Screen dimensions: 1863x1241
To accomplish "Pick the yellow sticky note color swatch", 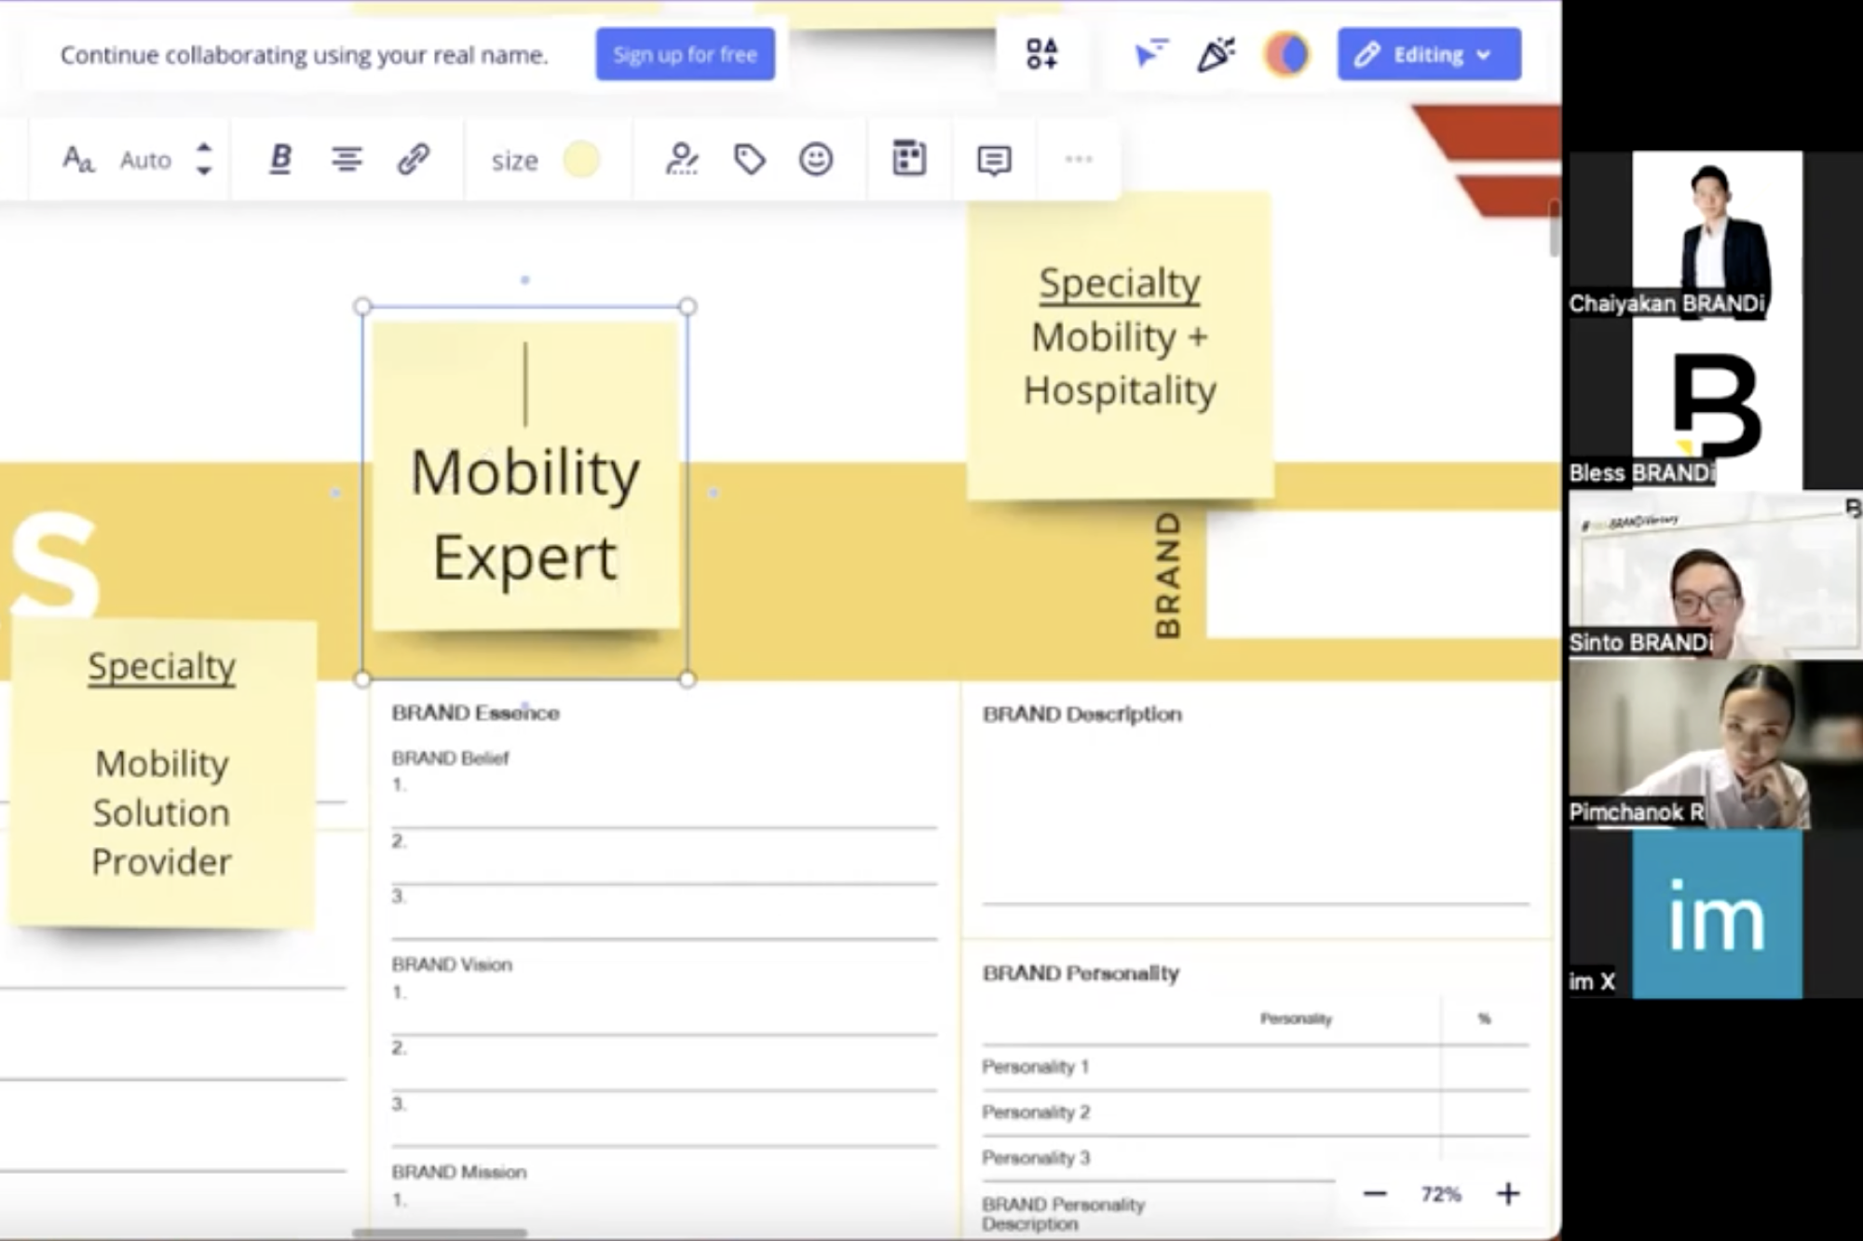I will [x=581, y=160].
